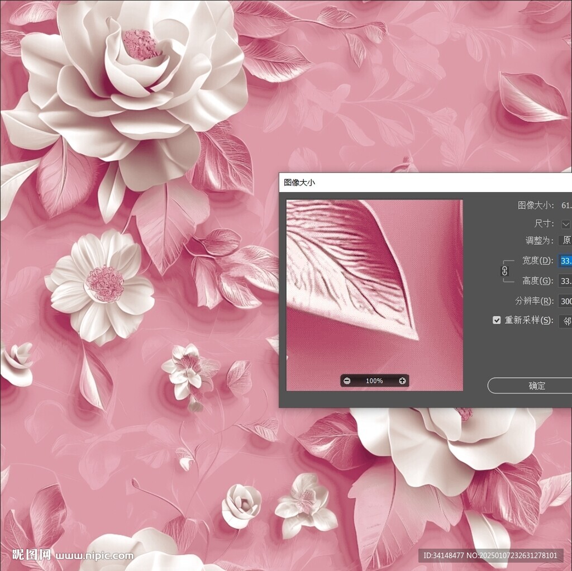Open the 重新采样 method dropdown
This screenshot has width=572, height=571.
(565, 321)
